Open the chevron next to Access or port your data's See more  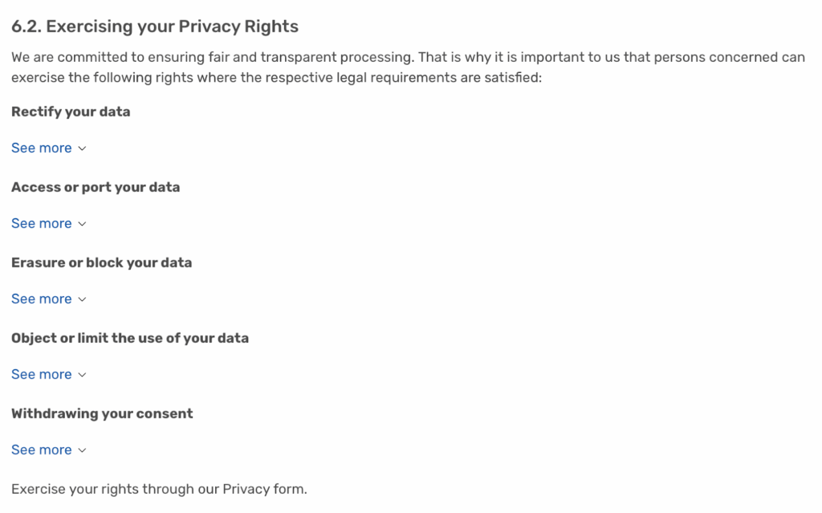(x=83, y=223)
